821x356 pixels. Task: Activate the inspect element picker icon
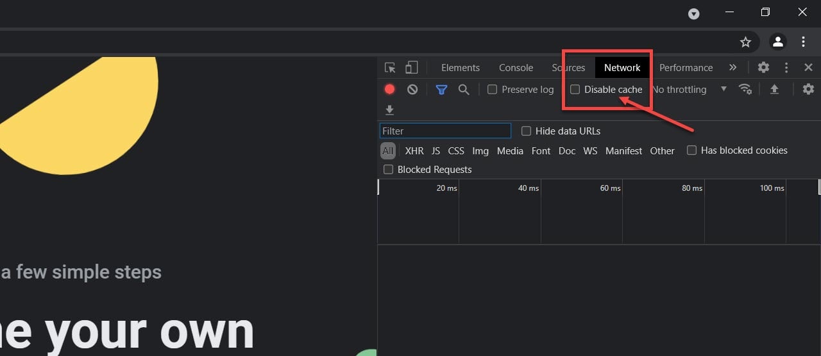click(x=390, y=67)
